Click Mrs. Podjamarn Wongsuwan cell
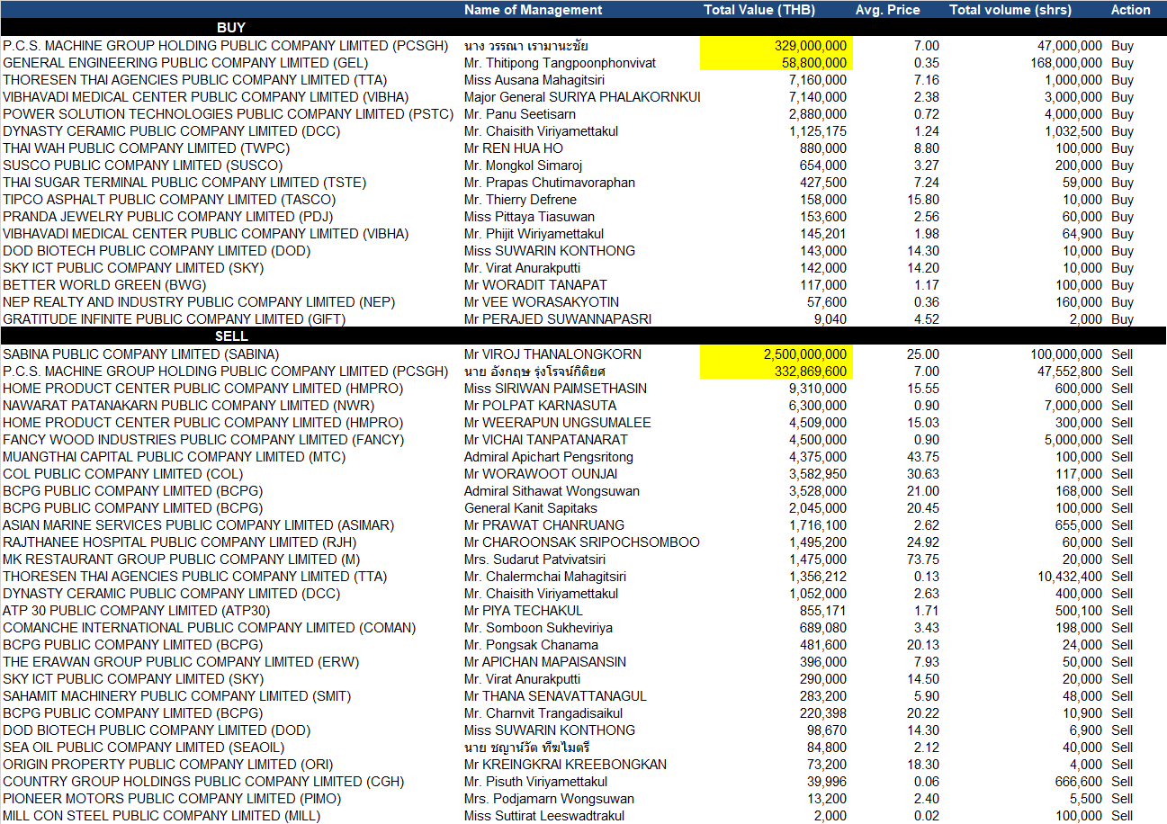This screenshot has height=824, width=1167. pyautogui.click(x=549, y=799)
